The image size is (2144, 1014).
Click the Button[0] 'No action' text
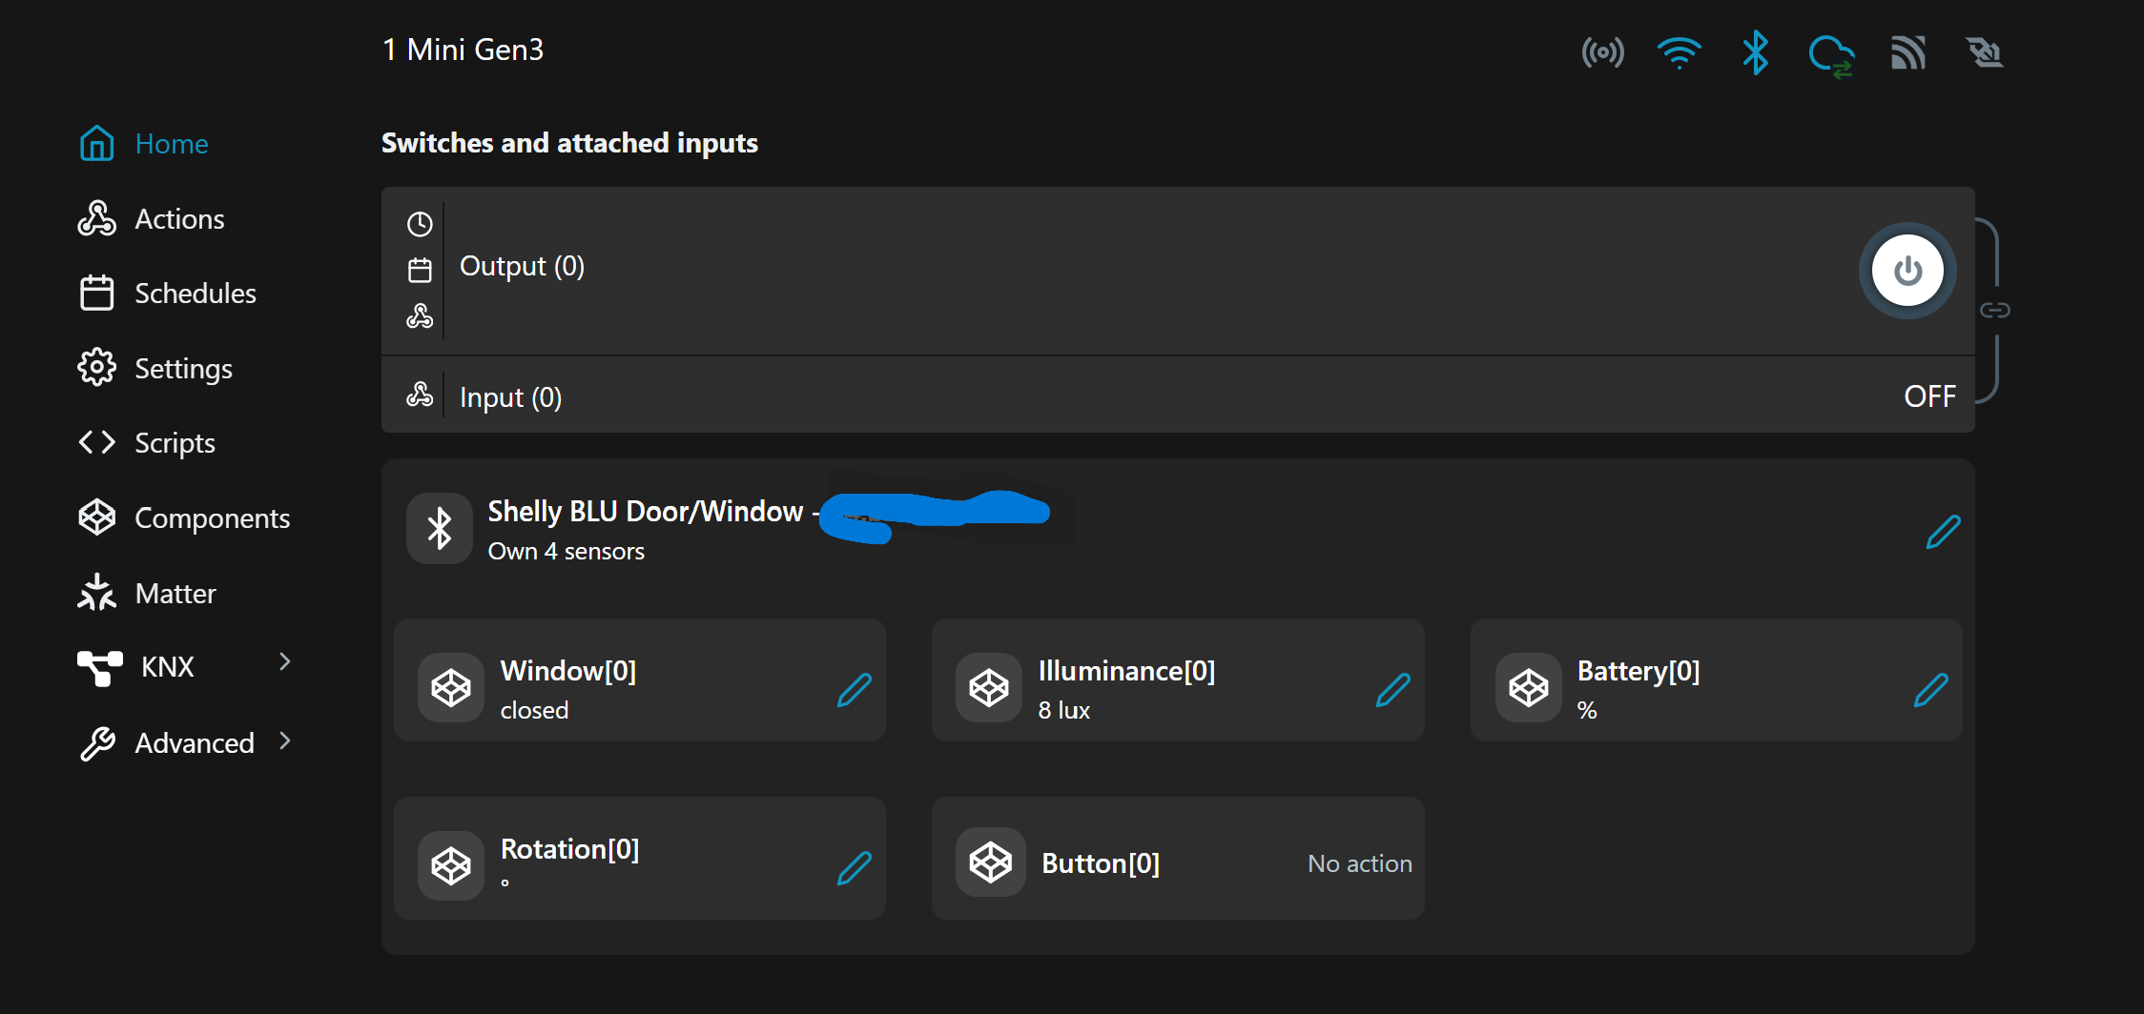click(x=1360, y=864)
